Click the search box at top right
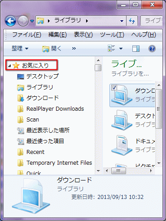Viewport: 166px width, 221px height. click(152, 21)
